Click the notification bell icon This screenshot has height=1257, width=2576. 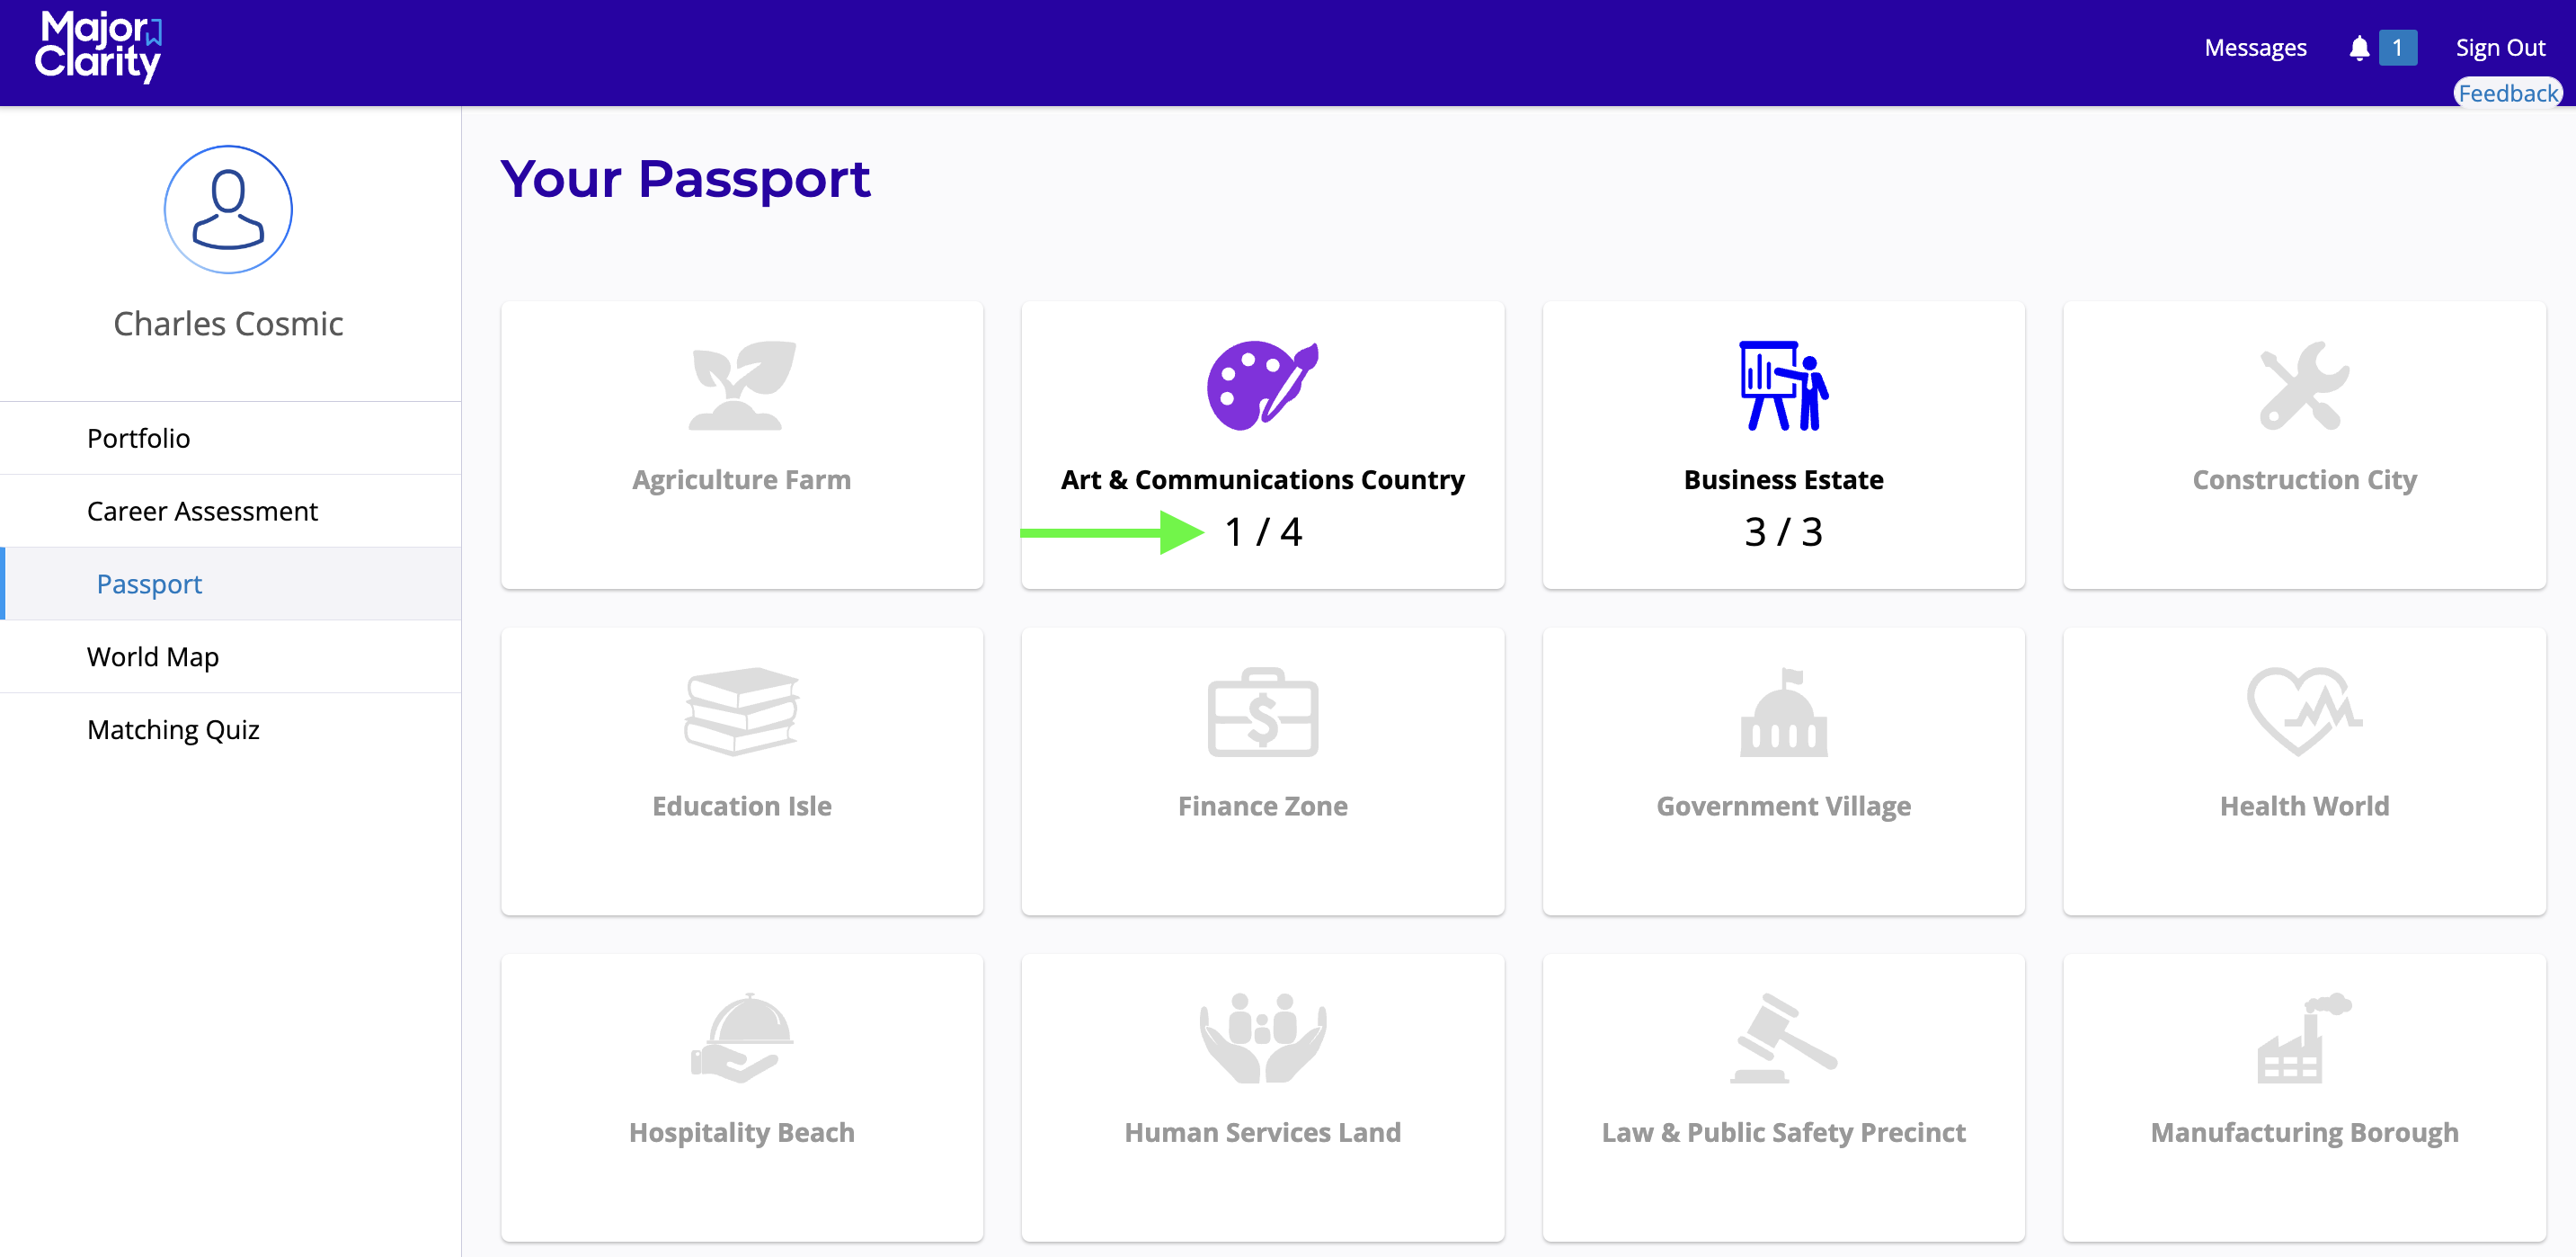point(2359,48)
